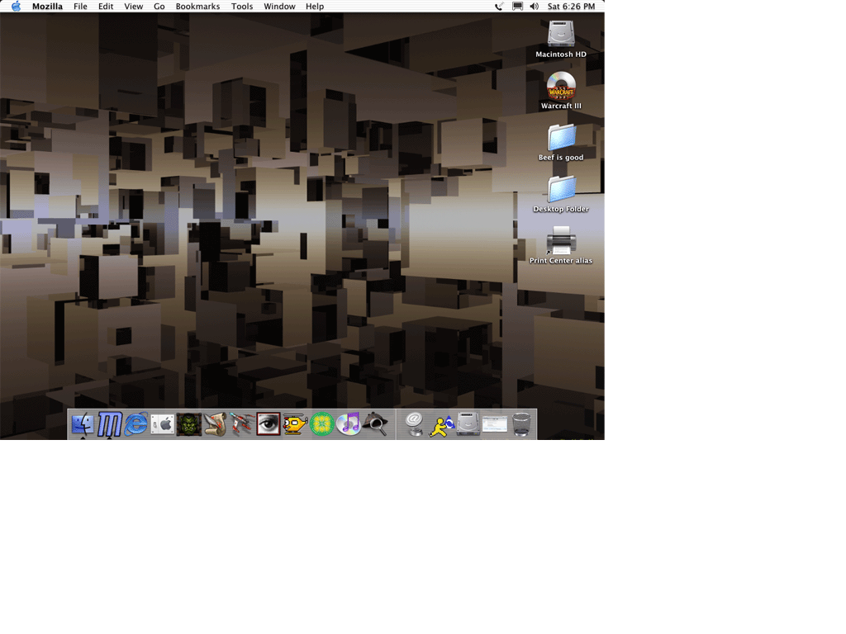Click the Sat 6:26 PM clock
846x634 pixels.
point(571,7)
